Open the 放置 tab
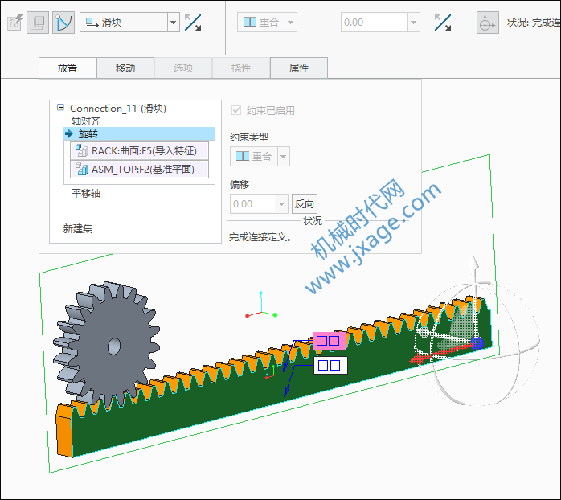 tap(68, 68)
